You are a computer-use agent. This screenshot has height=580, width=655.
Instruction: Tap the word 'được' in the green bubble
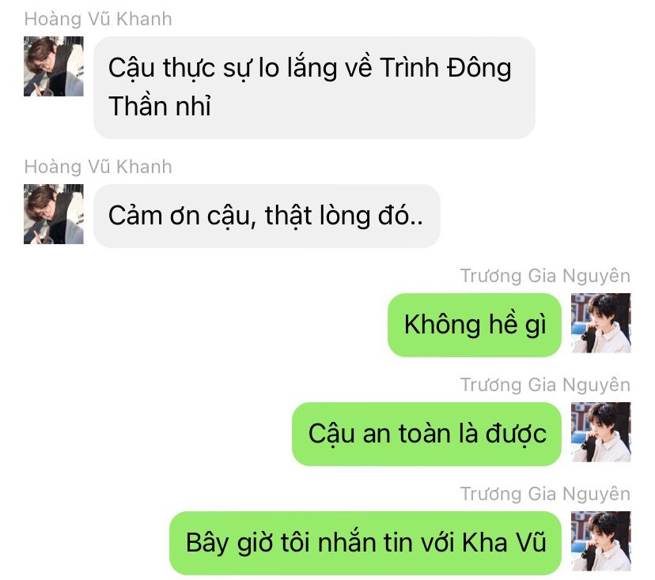pos(516,434)
